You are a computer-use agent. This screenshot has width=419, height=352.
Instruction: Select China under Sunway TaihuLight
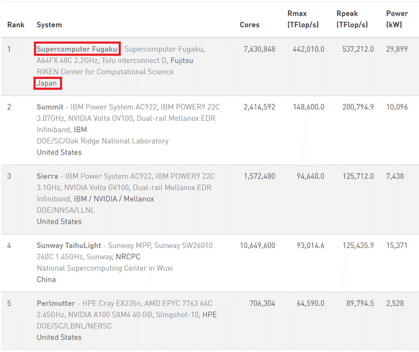point(46,280)
